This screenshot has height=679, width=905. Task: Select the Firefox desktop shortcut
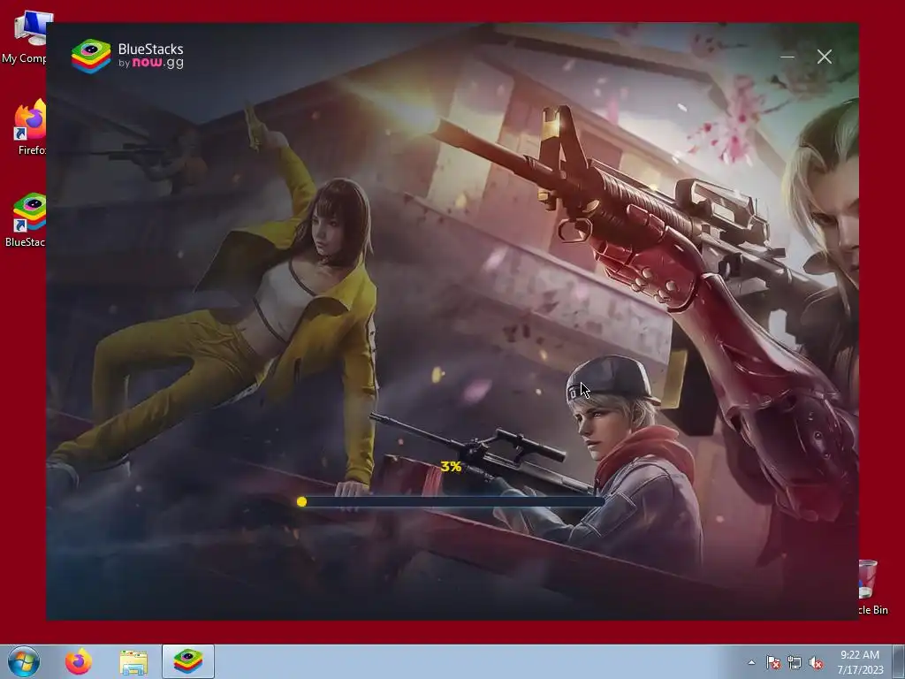tap(29, 127)
